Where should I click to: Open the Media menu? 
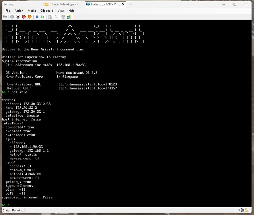click(x=32, y=11)
